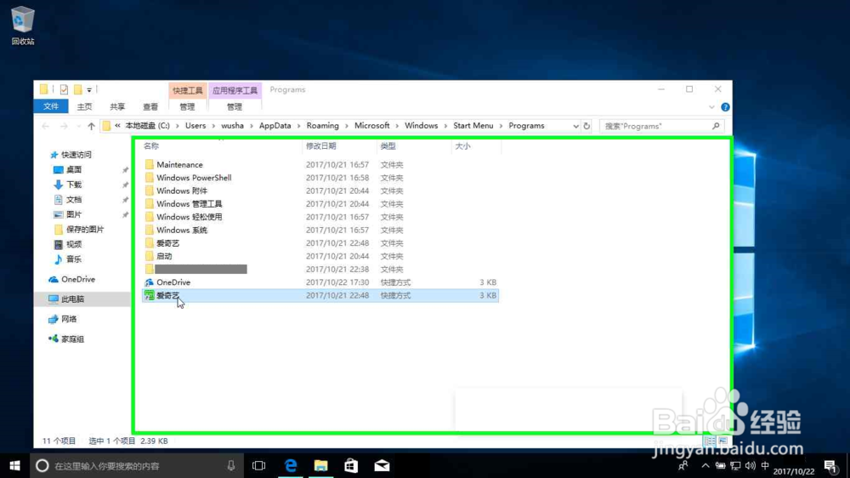Click 本地磁盘 (C:) in the breadcrumb

[147, 125]
